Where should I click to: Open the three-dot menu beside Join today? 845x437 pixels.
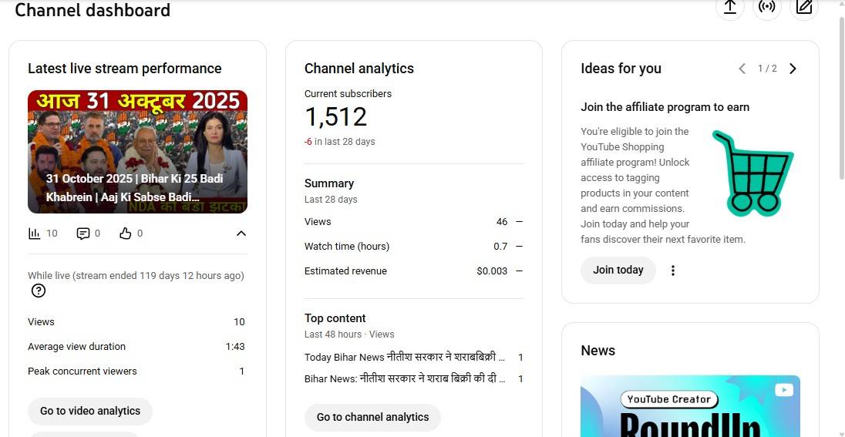(673, 271)
